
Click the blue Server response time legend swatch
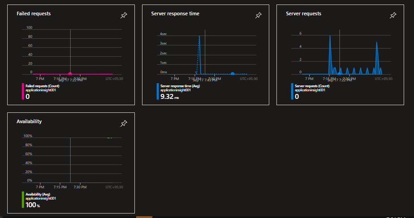[x=157, y=91]
